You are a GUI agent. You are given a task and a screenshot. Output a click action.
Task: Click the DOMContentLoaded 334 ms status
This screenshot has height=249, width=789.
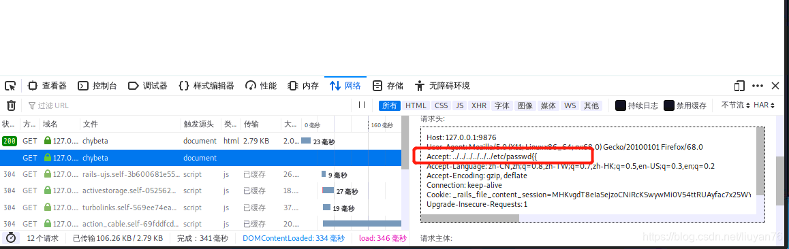pos(294,239)
